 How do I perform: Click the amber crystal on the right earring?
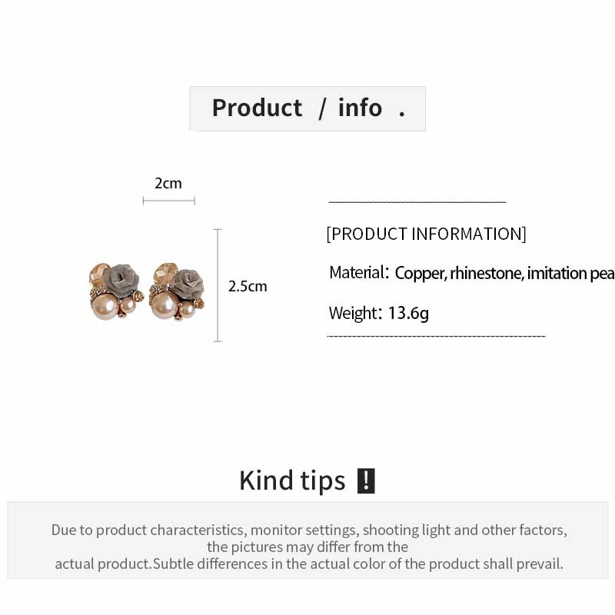coord(163,273)
